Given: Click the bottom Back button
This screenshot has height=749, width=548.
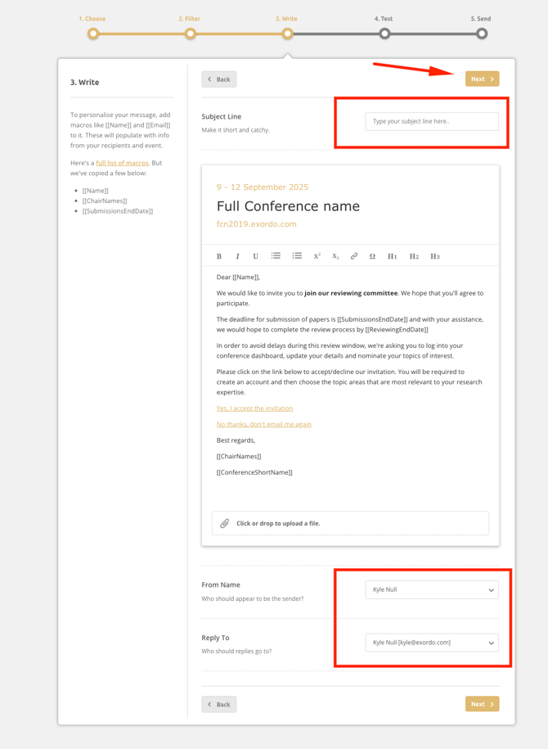Looking at the screenshot, I should 219,704.
